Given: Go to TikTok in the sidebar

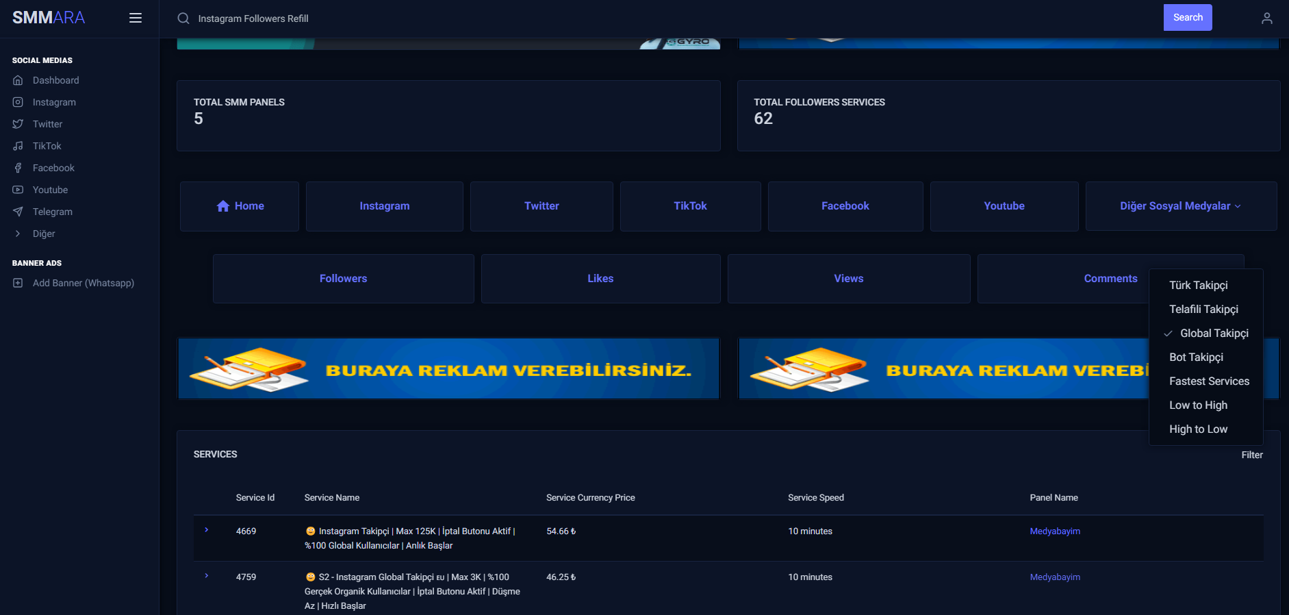Looking at the screenshot, I should click(47, 146).
